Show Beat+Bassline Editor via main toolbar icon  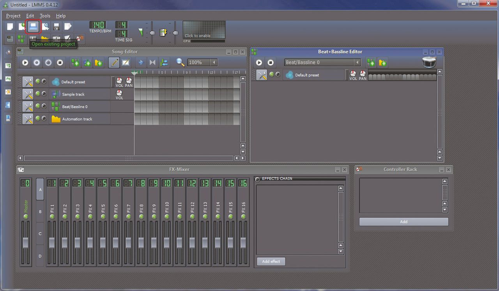coord(21,39)
